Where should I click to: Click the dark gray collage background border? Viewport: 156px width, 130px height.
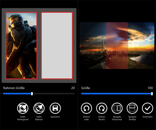click(x=39, y=10)
